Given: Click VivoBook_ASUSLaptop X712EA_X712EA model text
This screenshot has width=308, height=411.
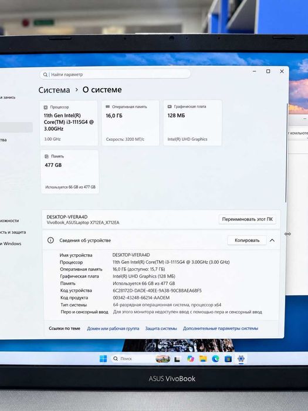Looking at the screenshot, I should click(83, 223).
